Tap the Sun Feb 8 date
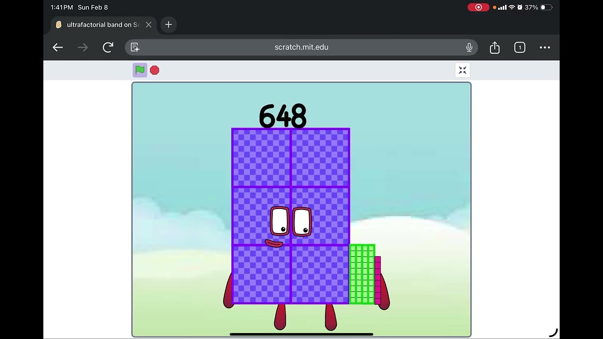 tap(93, 8)
